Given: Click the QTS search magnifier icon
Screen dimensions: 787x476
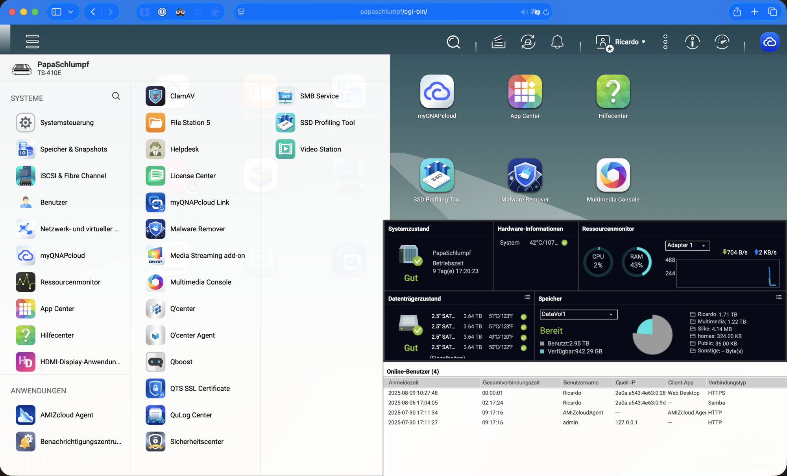Looking at the screenshot, I should tap(453, 42).
